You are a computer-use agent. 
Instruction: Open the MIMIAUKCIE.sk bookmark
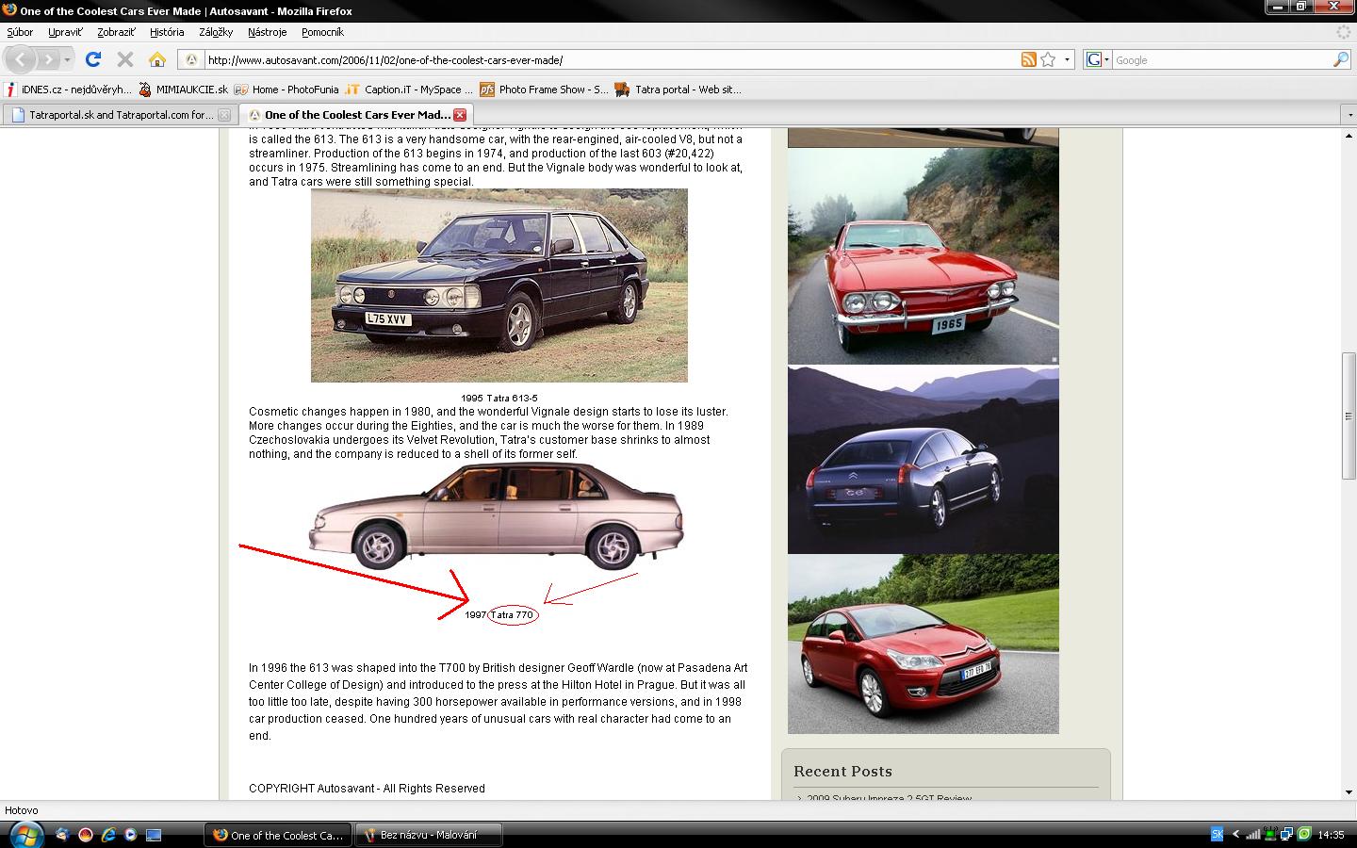click(x=184, y=90)
